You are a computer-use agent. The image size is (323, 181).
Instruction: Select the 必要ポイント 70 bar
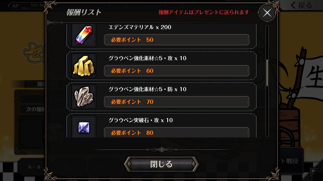point(177,102)
